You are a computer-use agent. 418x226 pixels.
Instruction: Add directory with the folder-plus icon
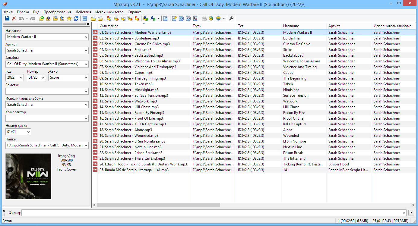point(48,18)
